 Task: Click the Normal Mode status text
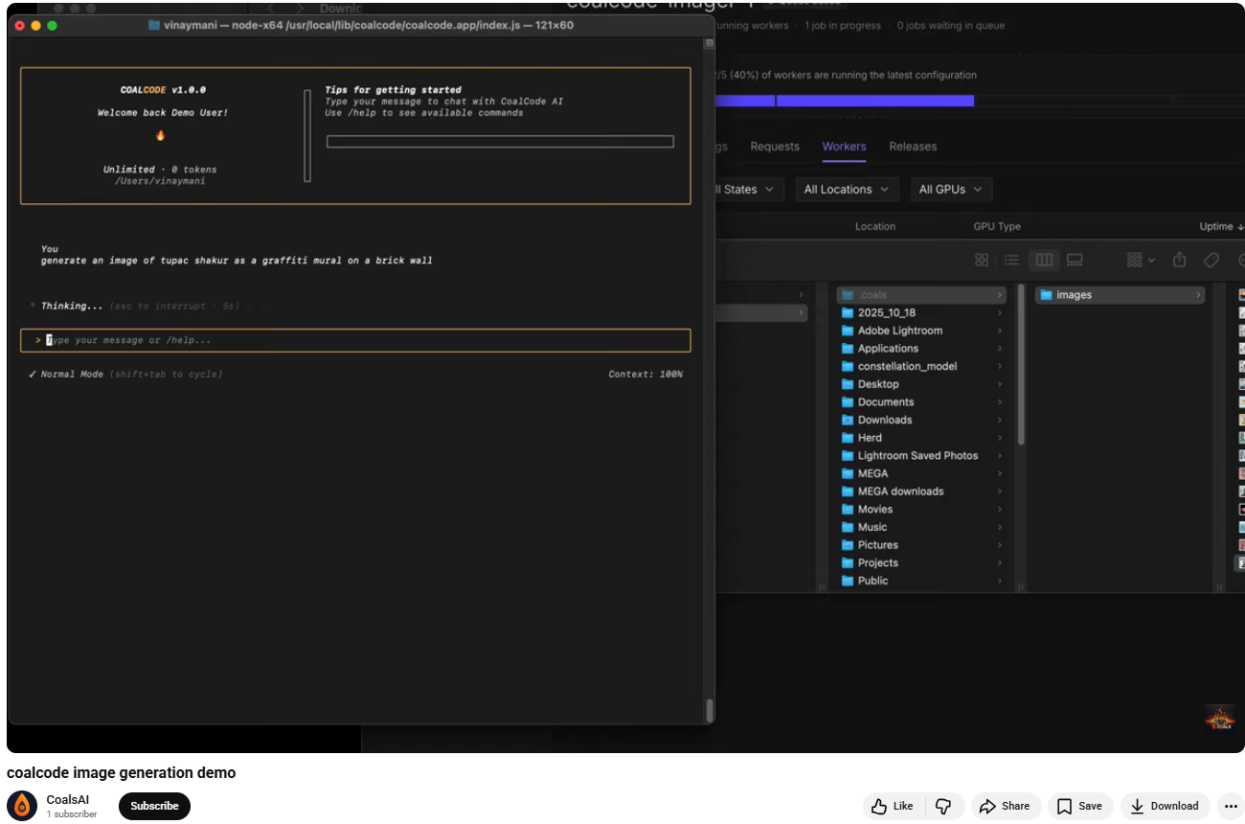click(x=72, y=375)
